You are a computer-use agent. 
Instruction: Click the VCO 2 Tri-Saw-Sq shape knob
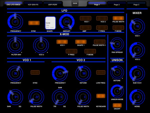pyautogui.click(x=60, y=97)
